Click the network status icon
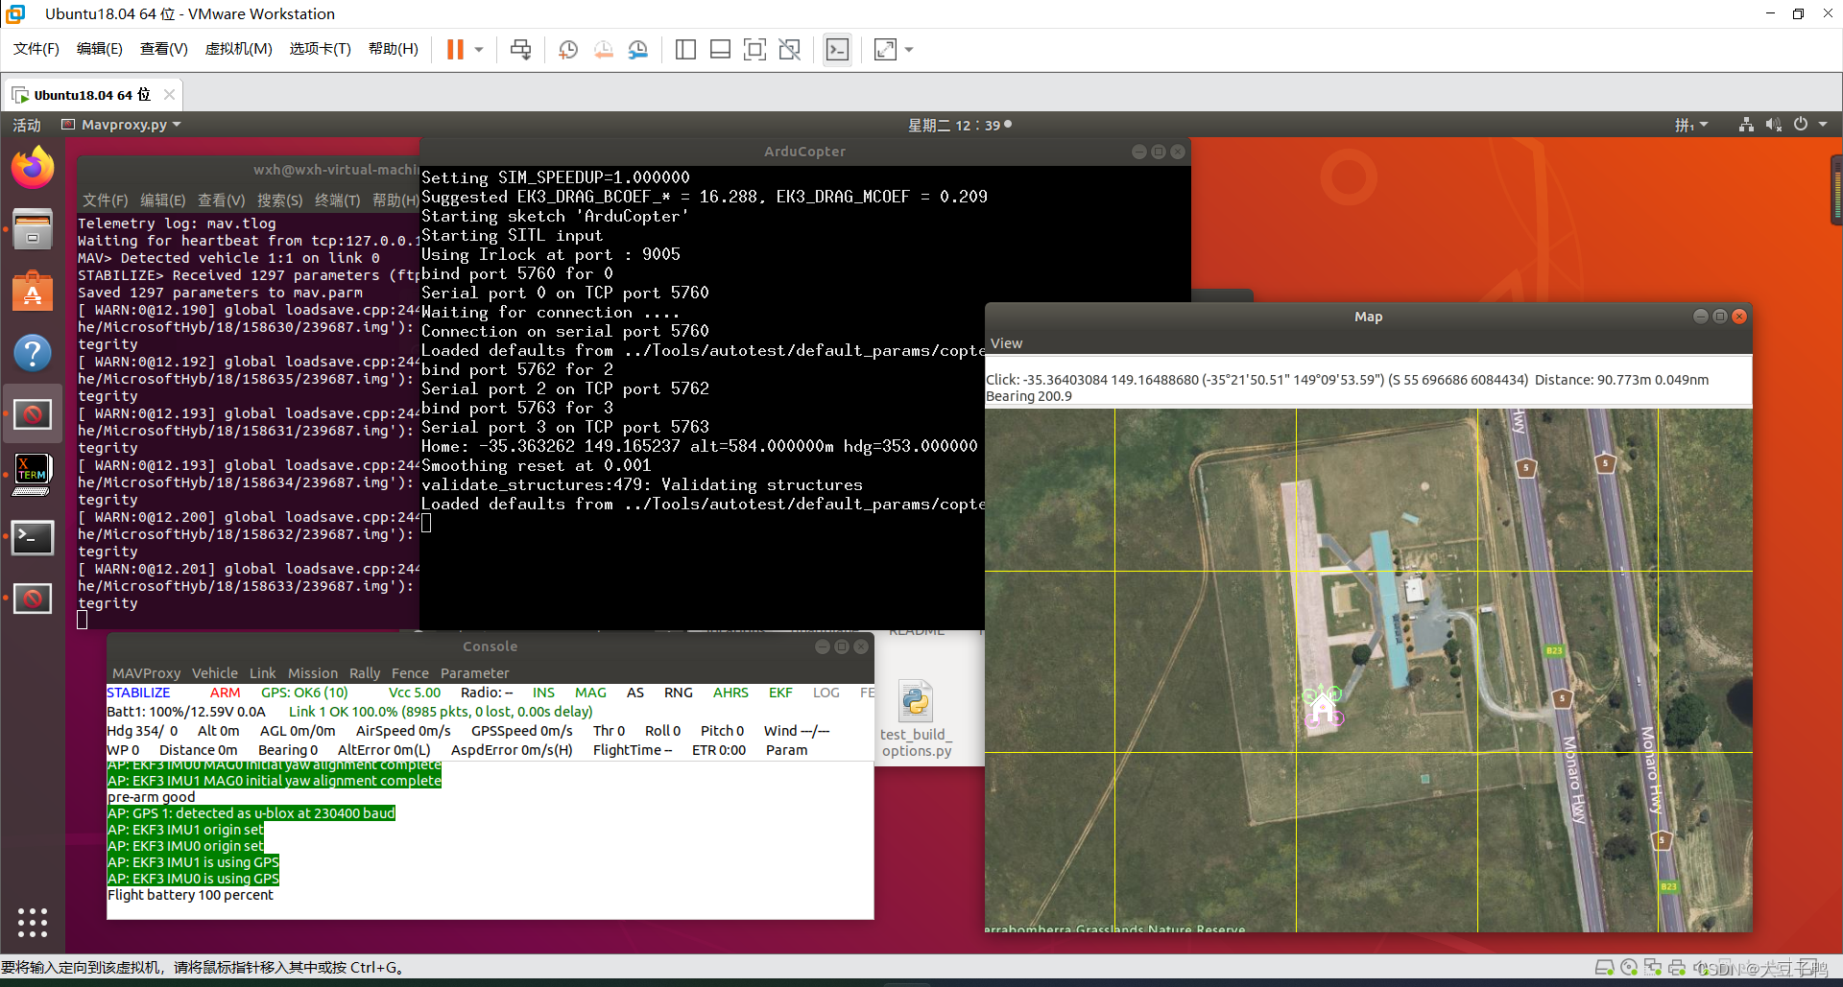The width and height of the screenshot is (1843, 987). click(x=1746, y=125)
